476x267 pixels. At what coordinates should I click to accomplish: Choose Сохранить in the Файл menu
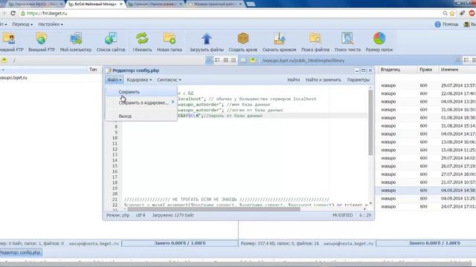point(141,92)
